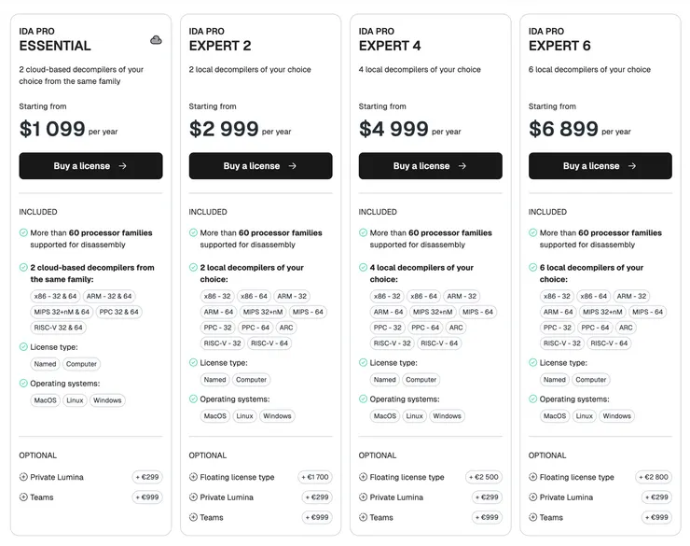Select MIPS 32+nM & 64 chip in Essential

click(x=62, y=312)
